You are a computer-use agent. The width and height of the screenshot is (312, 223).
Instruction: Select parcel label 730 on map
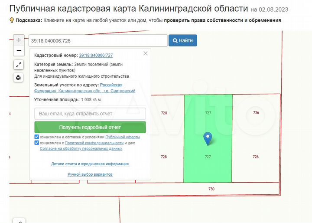tap(211, 189)
